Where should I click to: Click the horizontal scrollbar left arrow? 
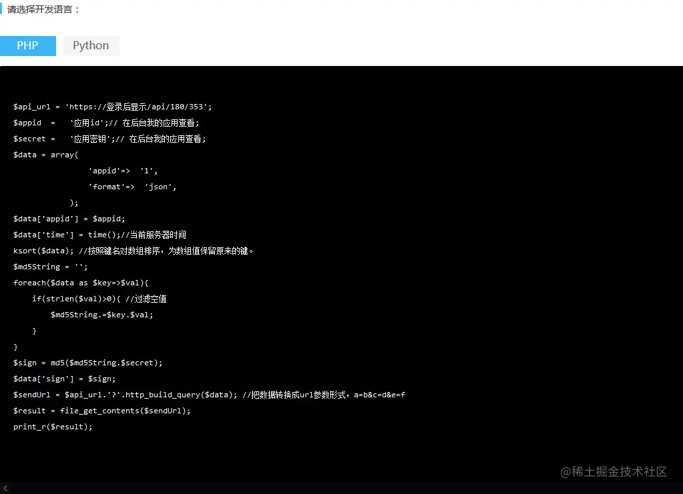(x=5, y=489)
